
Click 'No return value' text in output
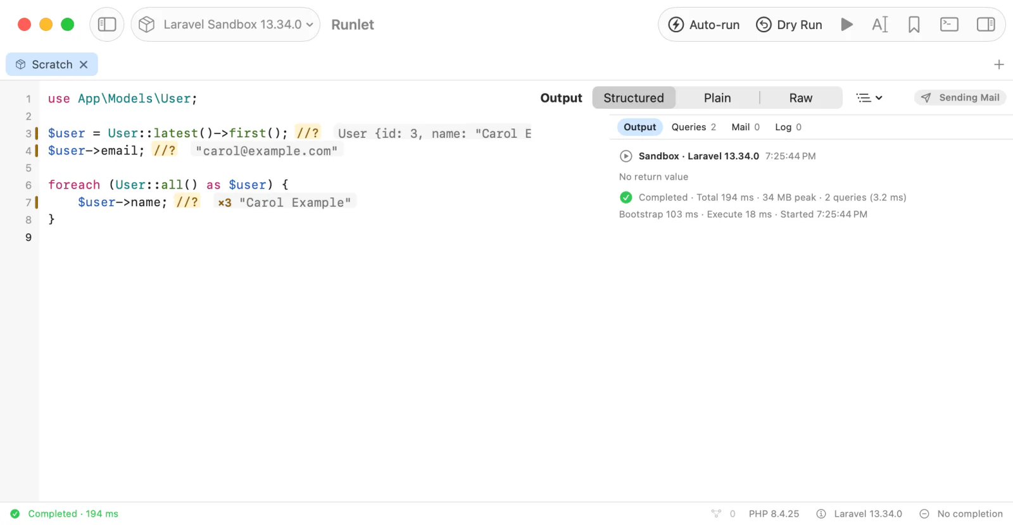653,176
